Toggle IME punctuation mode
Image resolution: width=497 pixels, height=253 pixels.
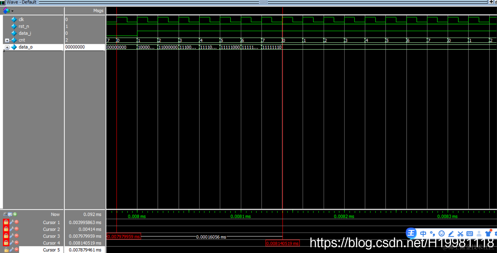432,234
